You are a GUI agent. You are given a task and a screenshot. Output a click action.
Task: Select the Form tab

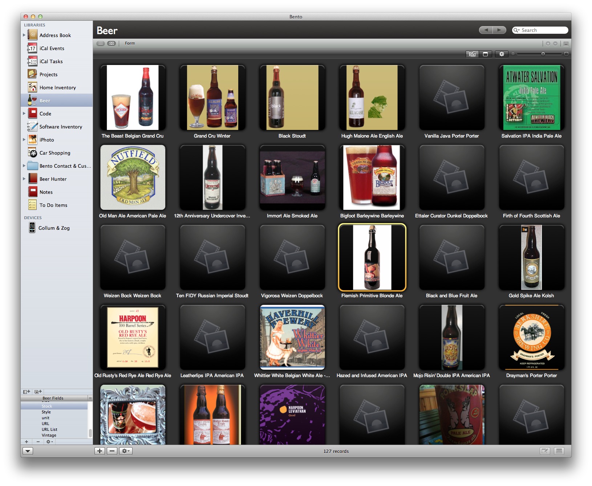click(x=130, y=43)
